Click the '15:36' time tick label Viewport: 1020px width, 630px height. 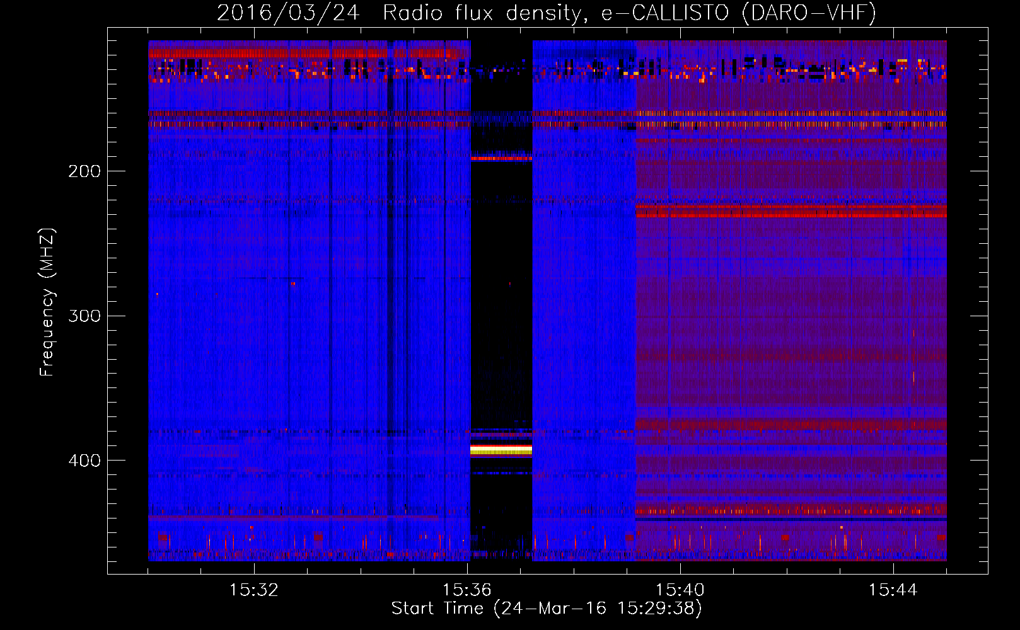[467, 590]
